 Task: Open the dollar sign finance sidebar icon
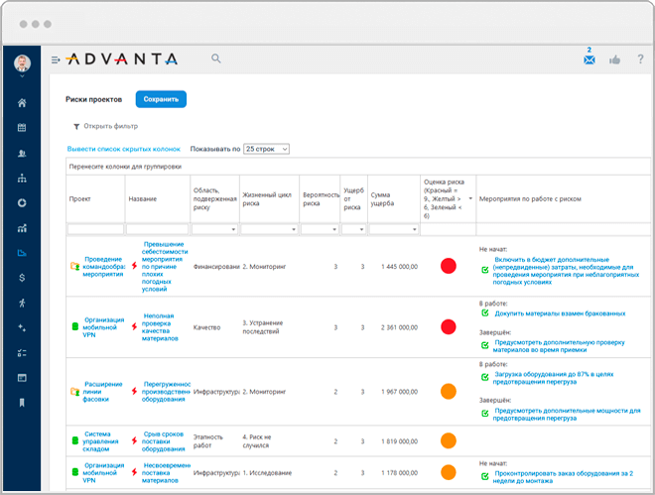coord(22,278)
